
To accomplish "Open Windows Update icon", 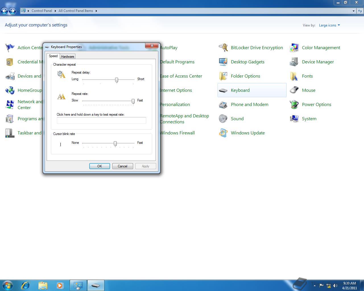I will tap(223, 133).
